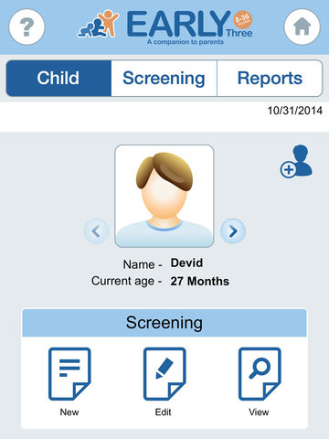
Task: Go to home with the house icon
Action: [x=302, y=27]
